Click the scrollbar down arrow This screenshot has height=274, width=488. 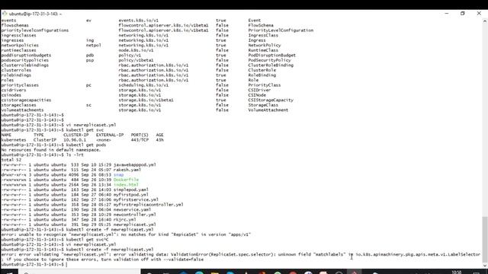[485, 266]
